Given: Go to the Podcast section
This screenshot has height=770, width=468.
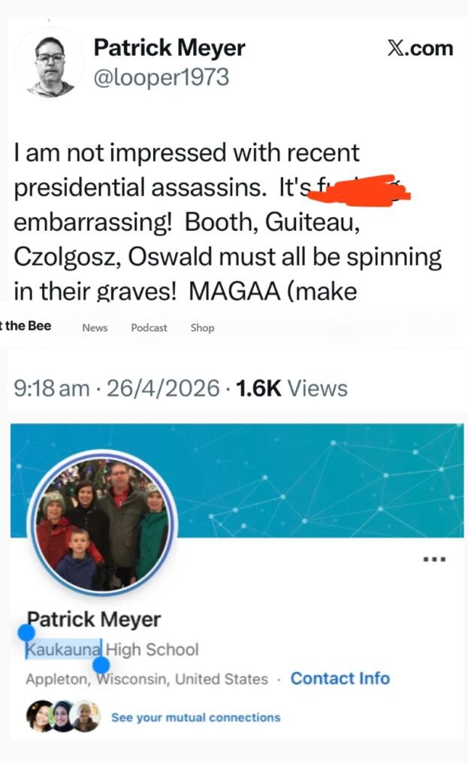Looking at the screenshot, I should point(149,328).
